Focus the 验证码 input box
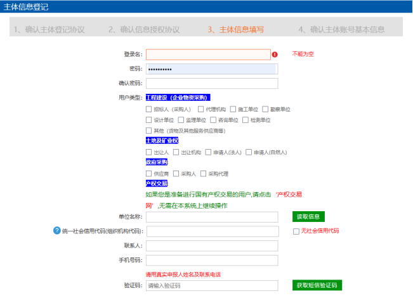Image resolution: width=413 pixels, height=298 pixels. [x=212, y=285]
